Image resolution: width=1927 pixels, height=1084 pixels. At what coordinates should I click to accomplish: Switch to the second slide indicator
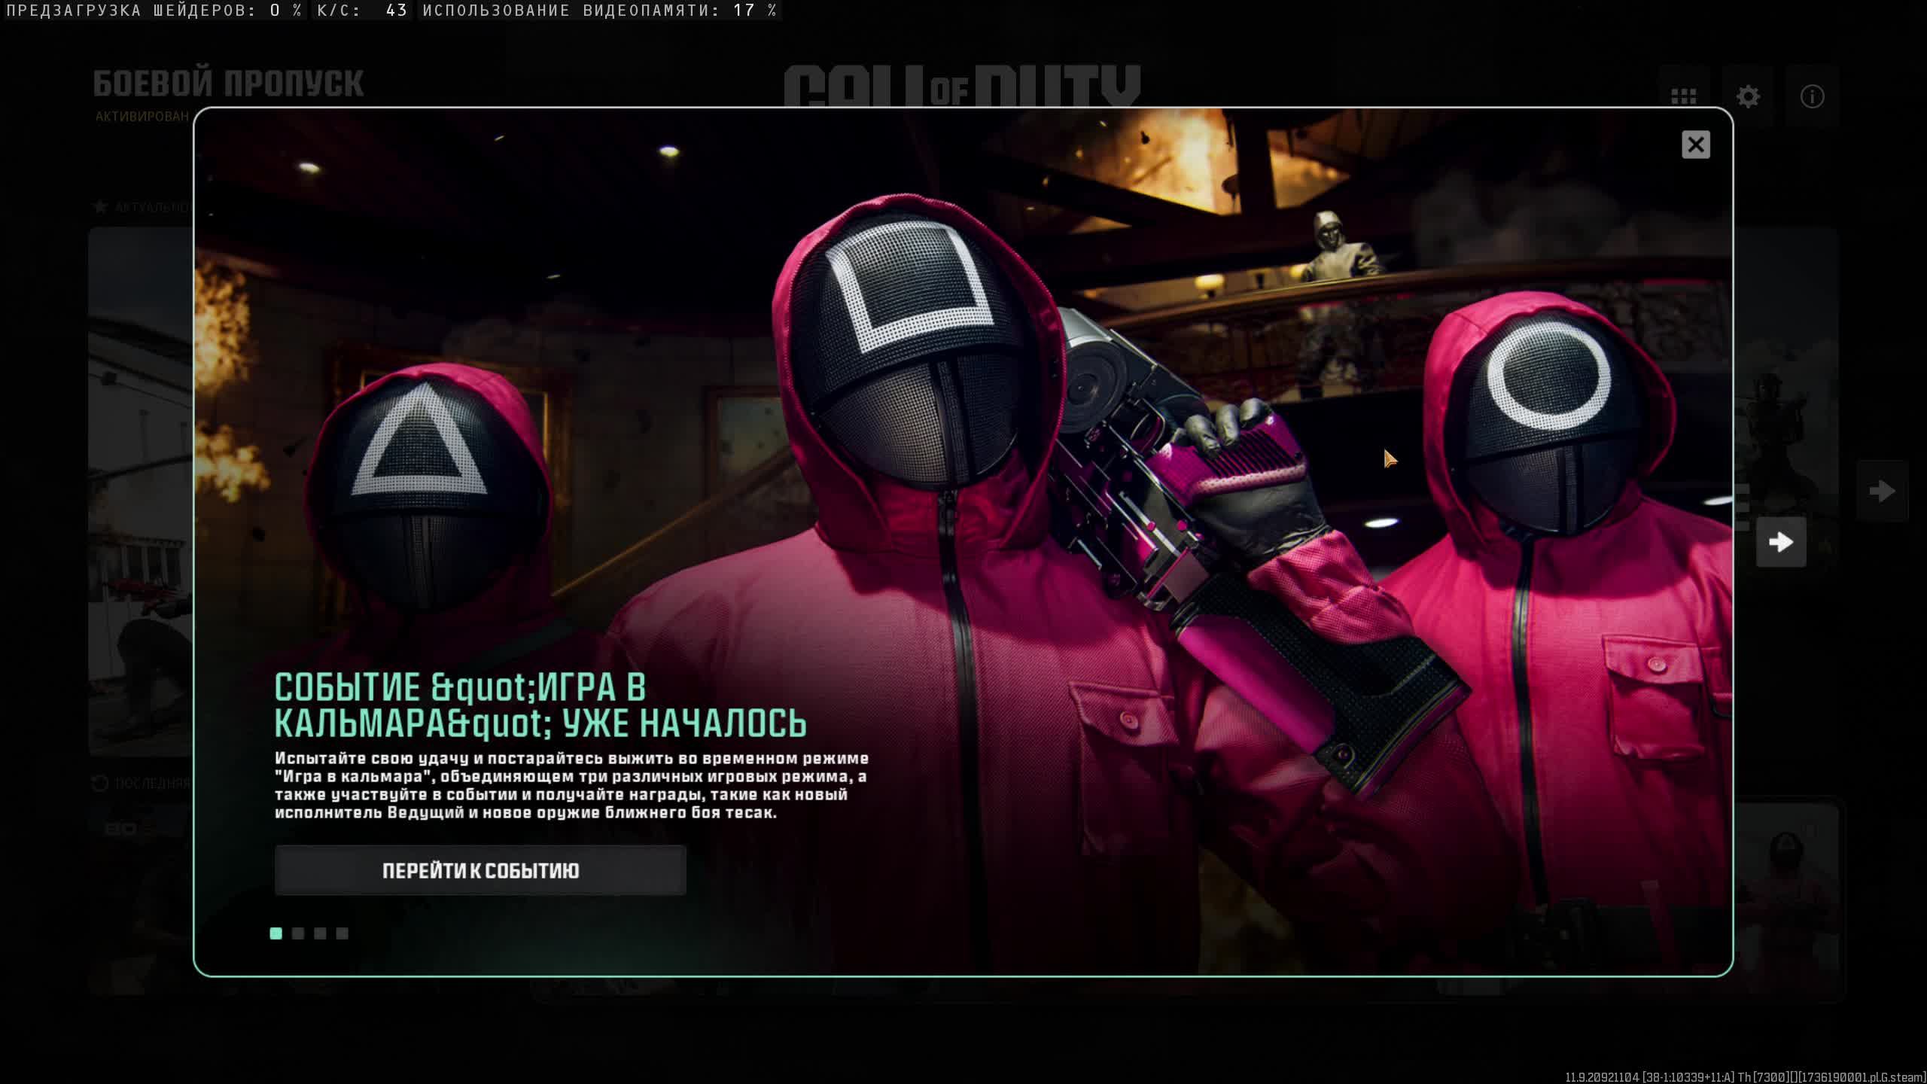[298, 933]
